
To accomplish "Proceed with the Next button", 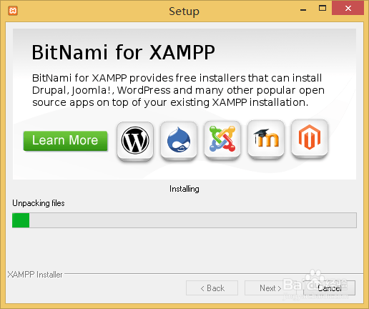I will click(x=270, y=288).
